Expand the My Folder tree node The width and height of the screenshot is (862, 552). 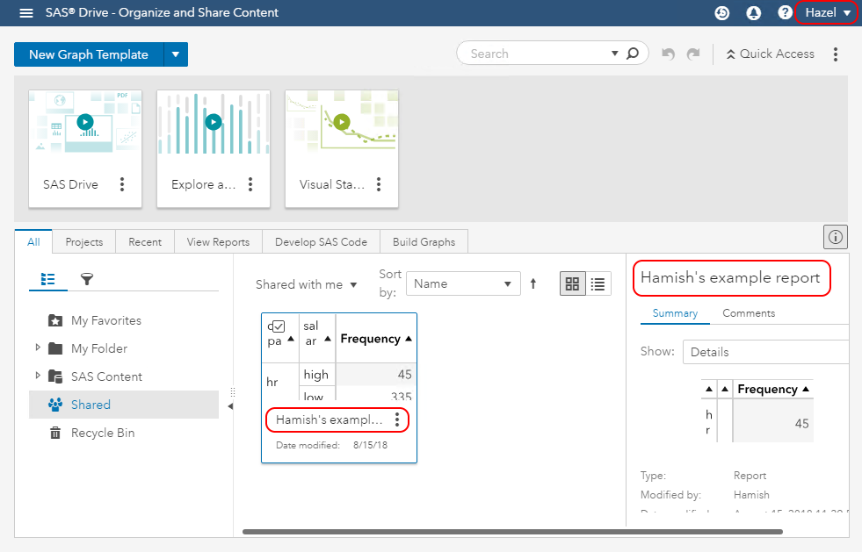38,348
